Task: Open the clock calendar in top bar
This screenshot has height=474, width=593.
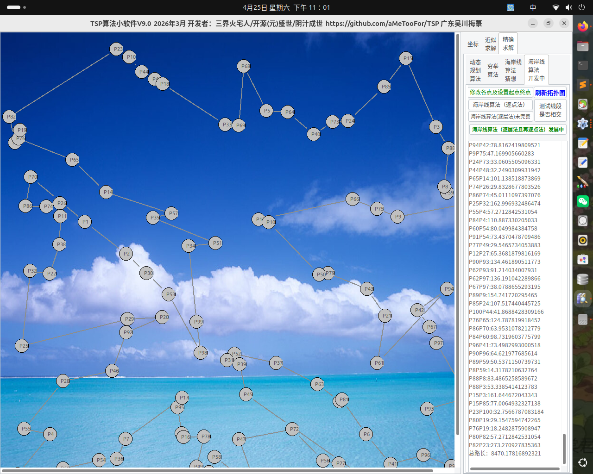Action: click(x=286, y=7)
